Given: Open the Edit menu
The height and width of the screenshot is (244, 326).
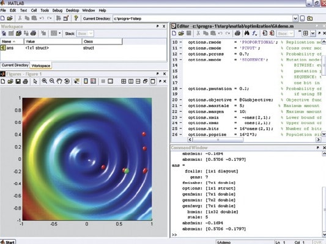Looking at the screenshot, I should (x=13, y=10).
